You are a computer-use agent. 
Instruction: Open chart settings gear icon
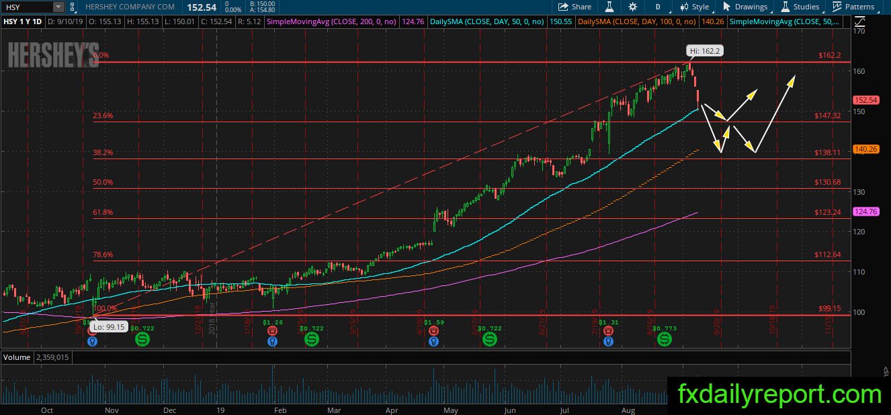[632, 7]
